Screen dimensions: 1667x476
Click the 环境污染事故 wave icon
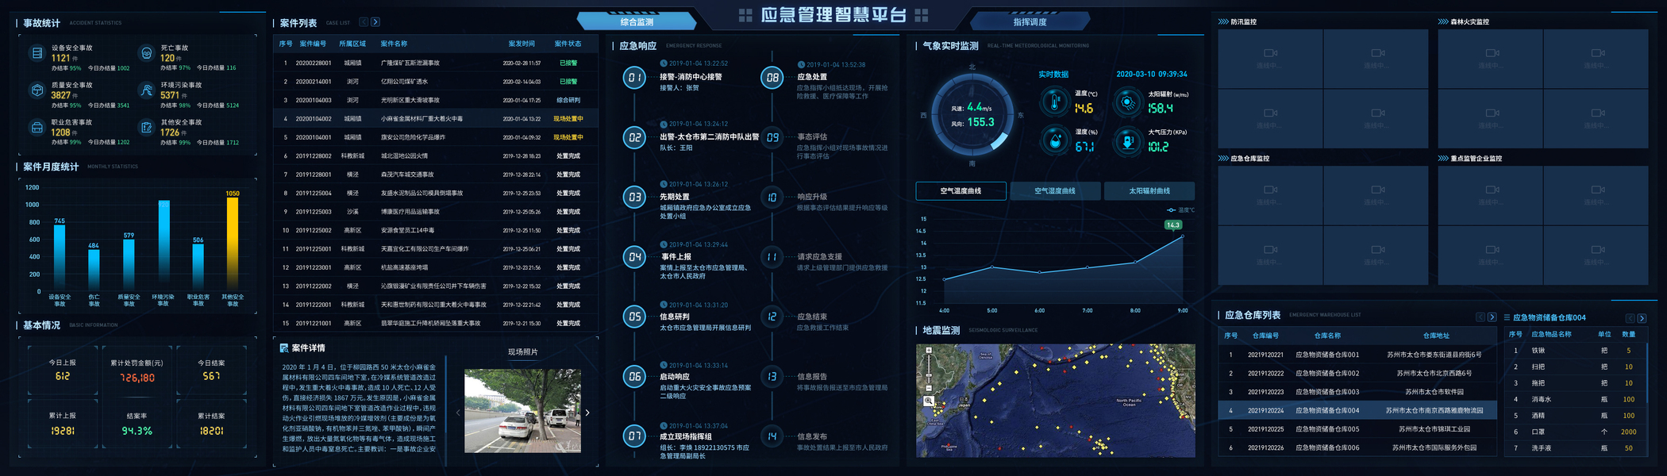pyautogui.click(x=146, y=90)
